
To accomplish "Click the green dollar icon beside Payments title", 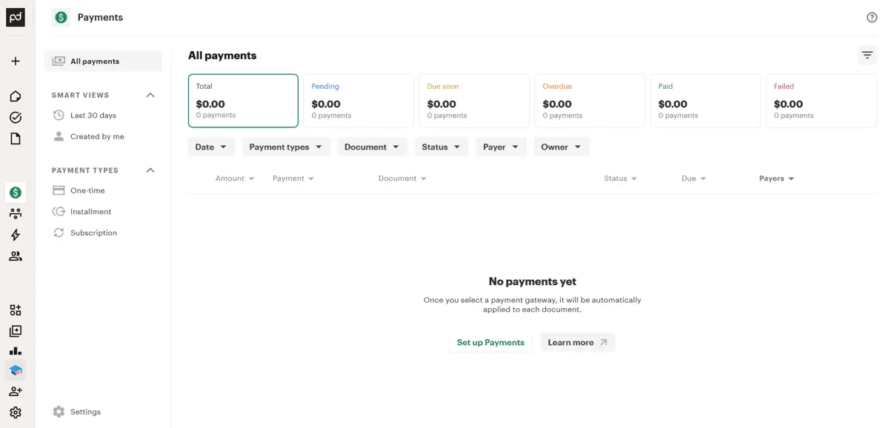I will pos(61,17).
